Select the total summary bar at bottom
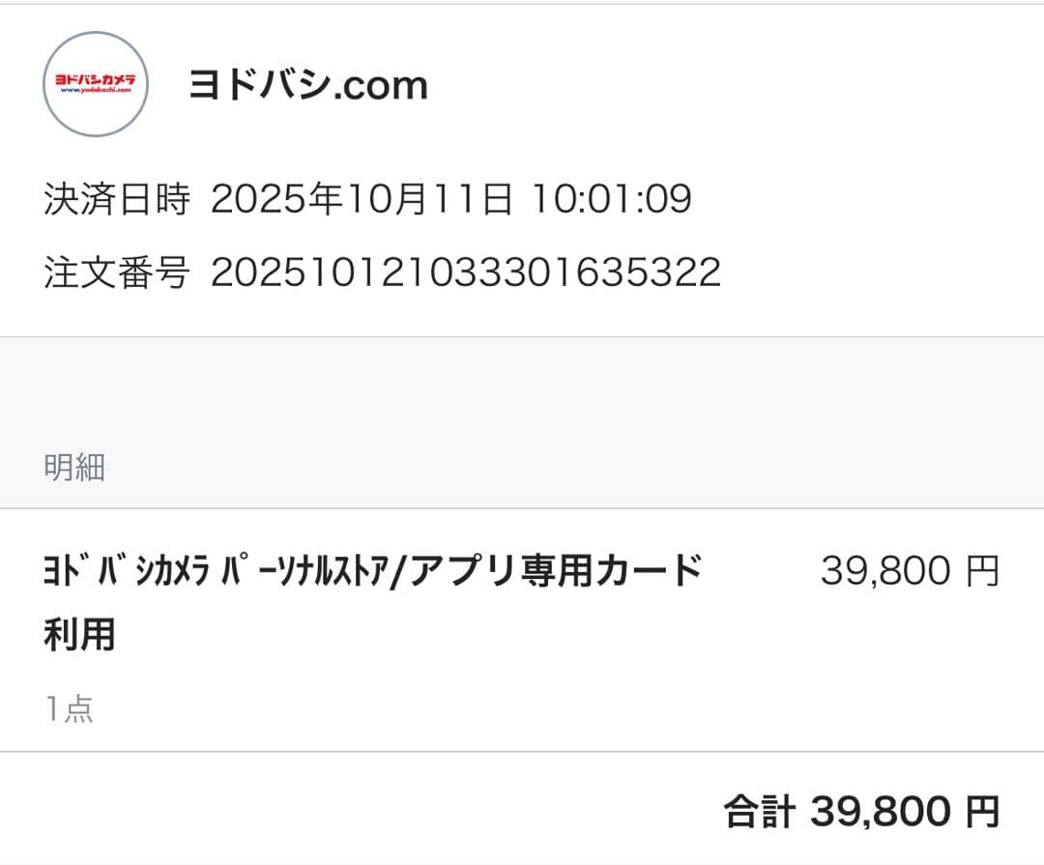Viewport: 1044px width, 865px height. pos(522,812)
